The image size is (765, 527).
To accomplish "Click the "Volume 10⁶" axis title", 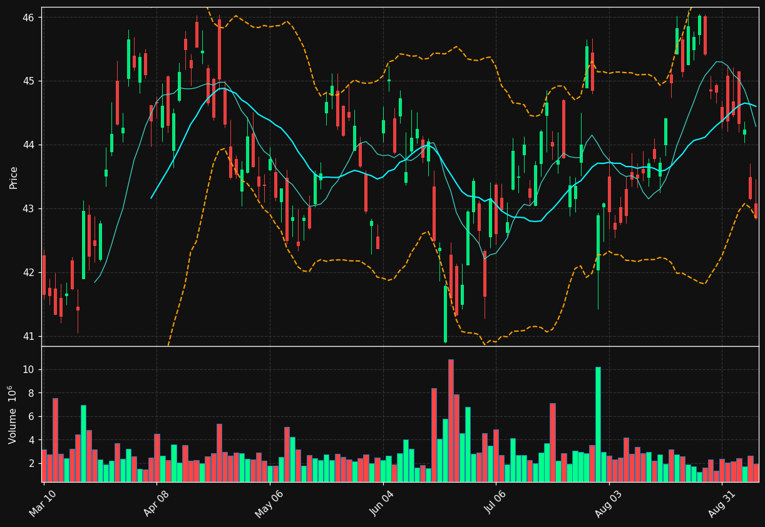I will pyautogui.click(x=13, y=414).
